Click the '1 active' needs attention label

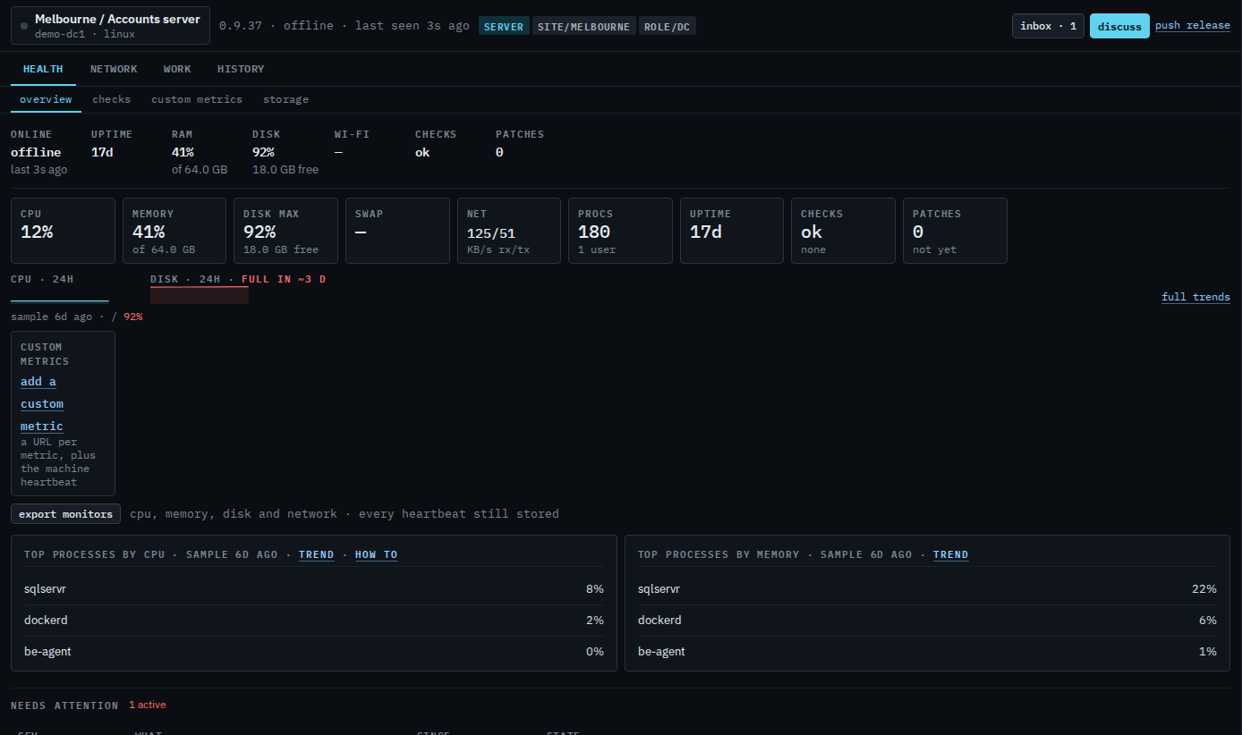click(148, 705)
